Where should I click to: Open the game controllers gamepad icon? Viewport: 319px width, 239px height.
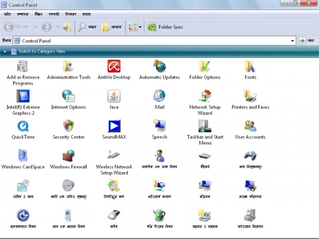[x=250, y=159]
